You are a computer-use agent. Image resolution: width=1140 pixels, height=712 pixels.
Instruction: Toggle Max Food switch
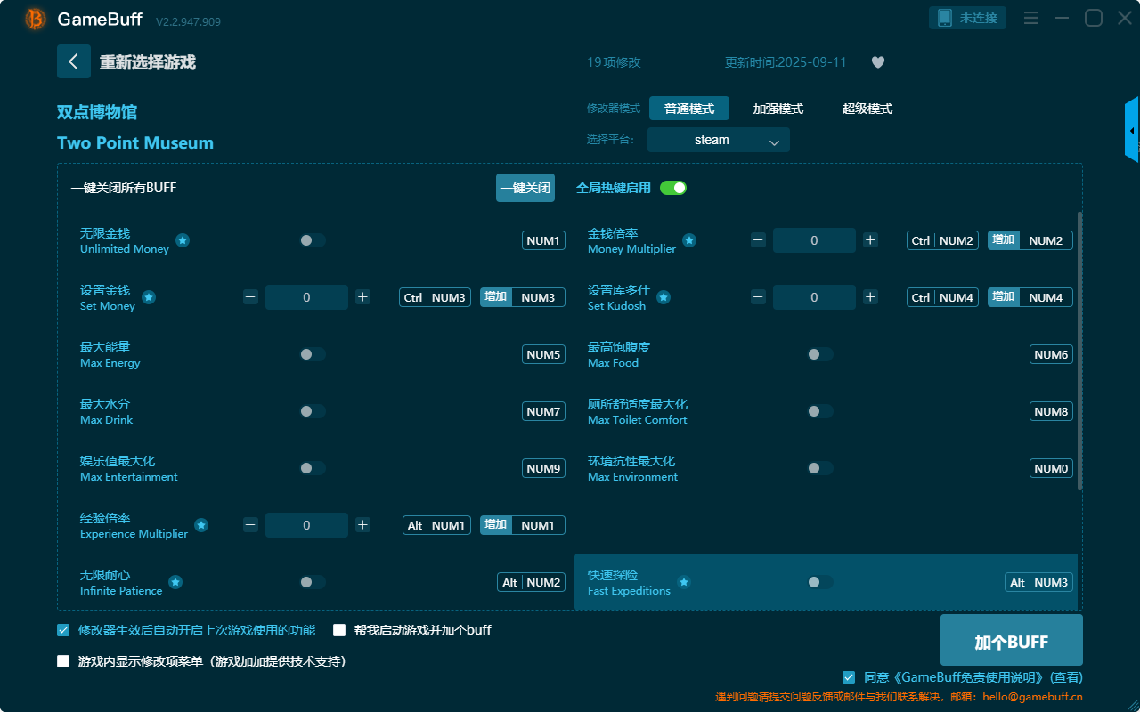pos(820,354)
